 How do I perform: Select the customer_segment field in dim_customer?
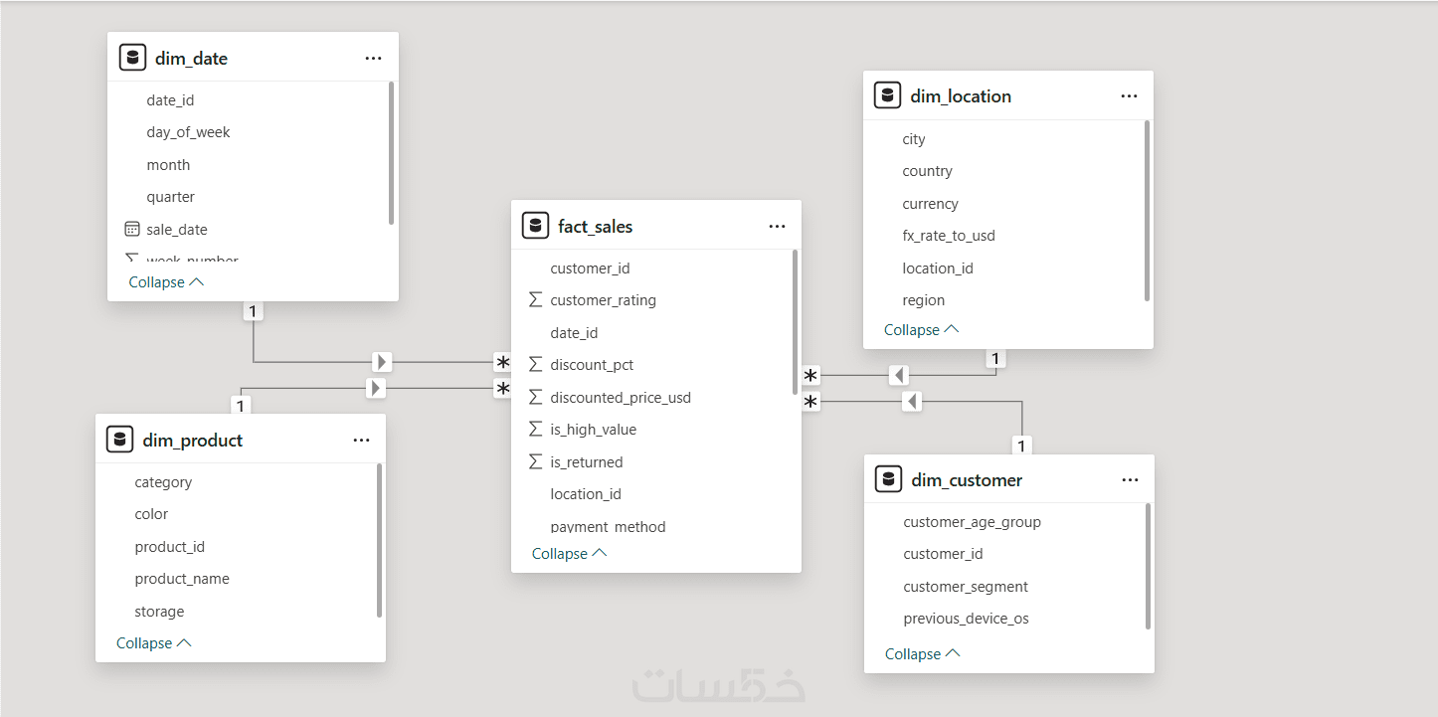click(x=966, y=587)
